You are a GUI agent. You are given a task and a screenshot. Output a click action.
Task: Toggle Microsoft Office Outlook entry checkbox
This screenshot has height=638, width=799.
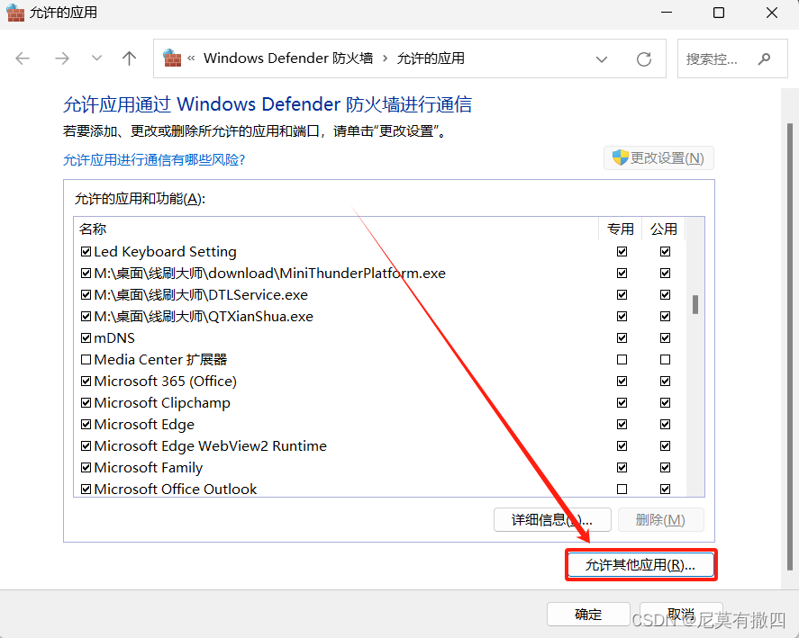coord(86,489)
